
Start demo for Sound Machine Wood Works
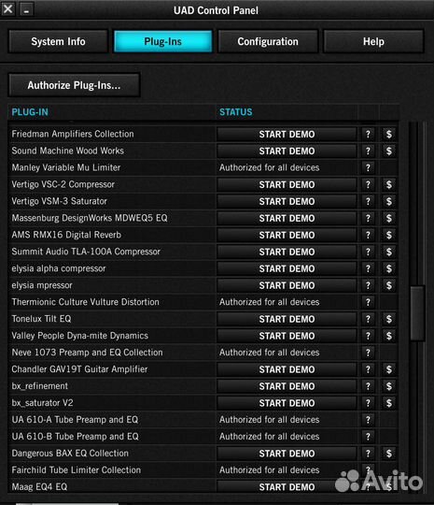tap(287, 151)
